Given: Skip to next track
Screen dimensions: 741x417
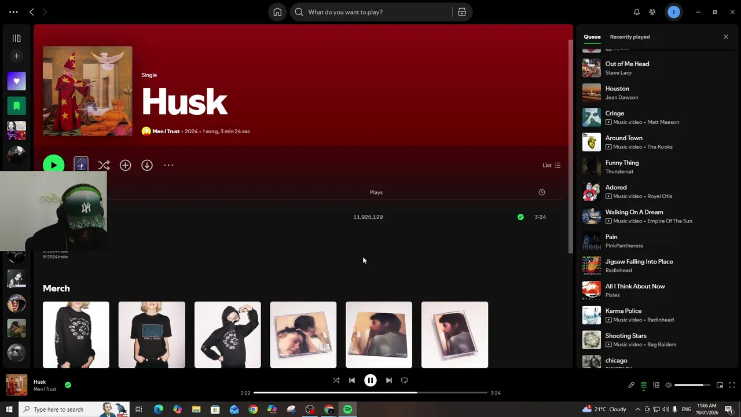Looking at the screenshot, I should click(x=389, y=381).
